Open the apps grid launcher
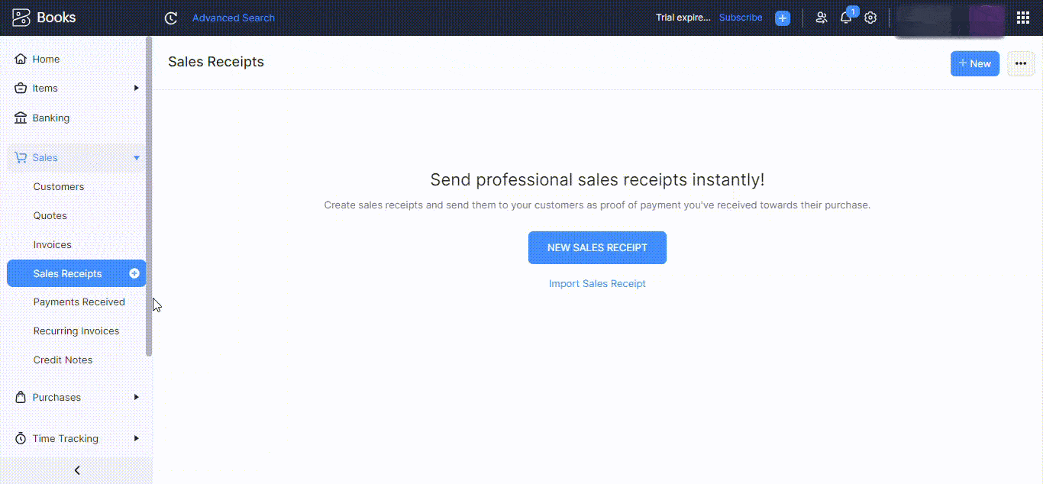1043x484 pixels. [1023, 18]
